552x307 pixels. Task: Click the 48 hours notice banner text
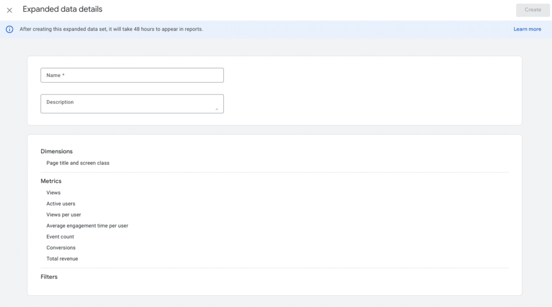tap(111, 29)
